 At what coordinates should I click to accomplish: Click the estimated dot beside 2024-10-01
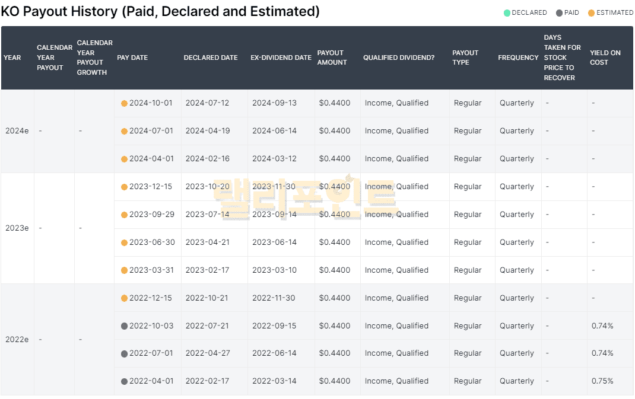coord(124,103)
